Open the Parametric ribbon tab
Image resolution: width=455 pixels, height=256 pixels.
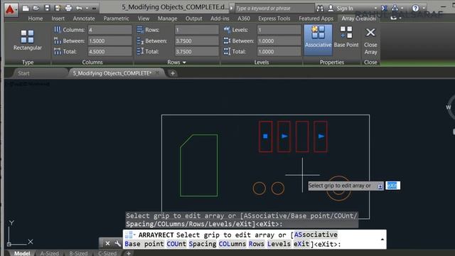(x=116, y=18)
